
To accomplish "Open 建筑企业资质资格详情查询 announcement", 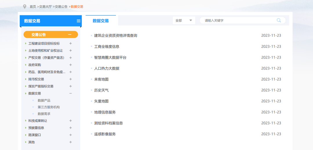I will pyautogui.click(x=116, y=36).
